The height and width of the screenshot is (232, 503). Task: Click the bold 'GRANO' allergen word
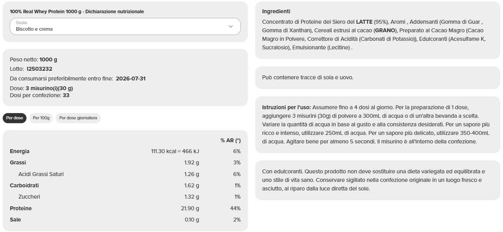pos(385,30)
